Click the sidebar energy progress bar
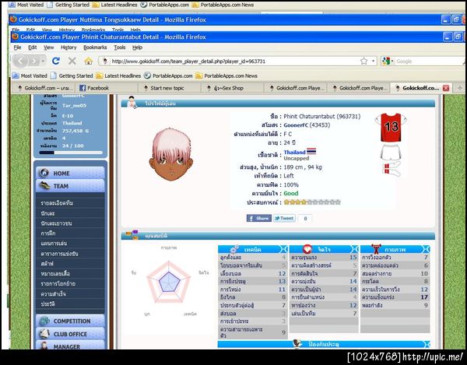 [x=71, y=153]
